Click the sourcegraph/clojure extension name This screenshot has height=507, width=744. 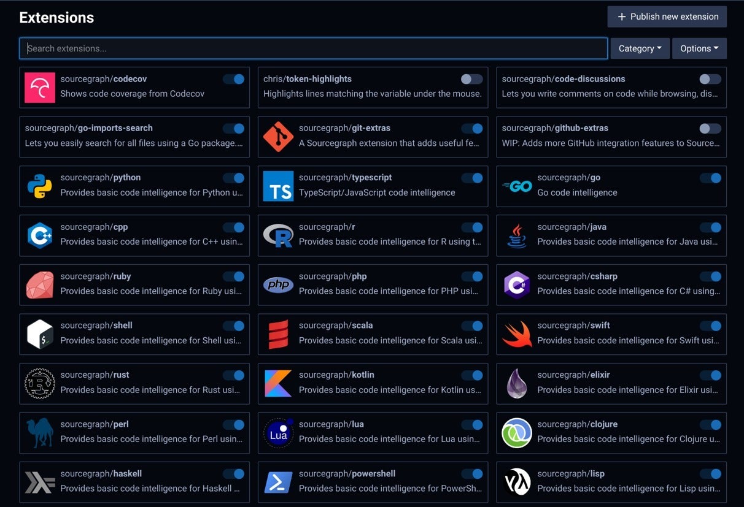pos(578,424)
